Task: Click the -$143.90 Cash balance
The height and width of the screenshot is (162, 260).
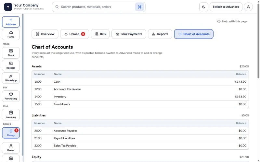Action: (240, 82)
